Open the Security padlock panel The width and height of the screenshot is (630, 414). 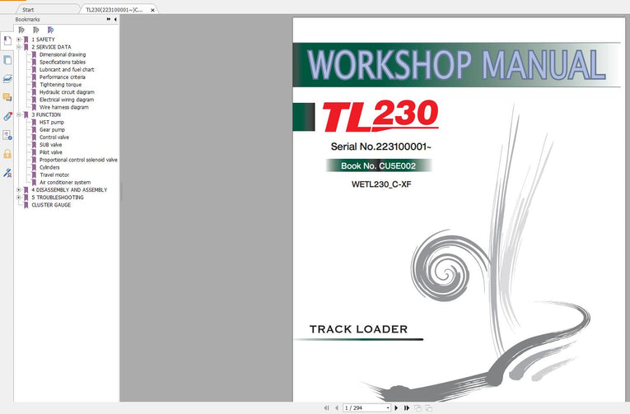7,154
